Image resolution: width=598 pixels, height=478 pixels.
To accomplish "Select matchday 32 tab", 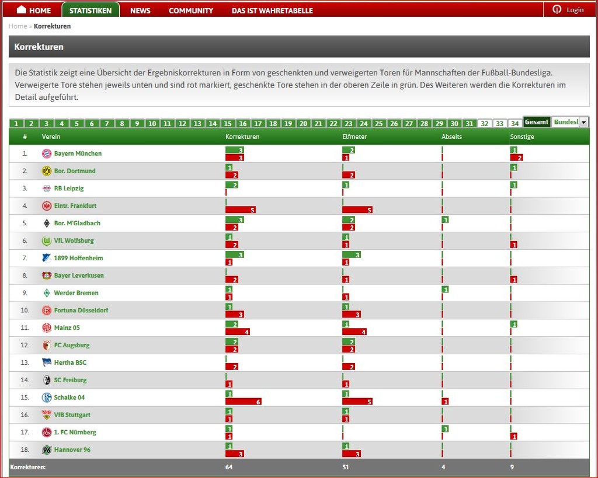I will click(485, 124).
